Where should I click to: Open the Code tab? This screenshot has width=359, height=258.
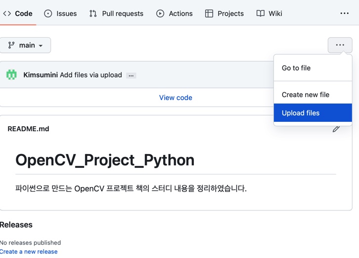click(x=18, y=13)
